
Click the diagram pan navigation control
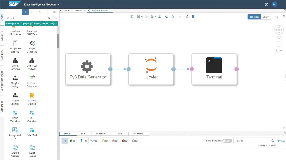[x=279, y=30]
